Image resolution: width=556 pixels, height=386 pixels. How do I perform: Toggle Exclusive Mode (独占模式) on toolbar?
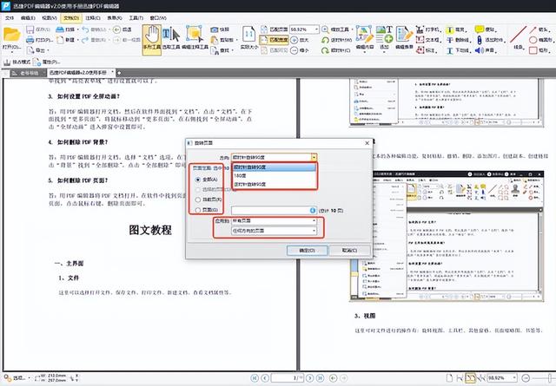(x=17, y=62)
